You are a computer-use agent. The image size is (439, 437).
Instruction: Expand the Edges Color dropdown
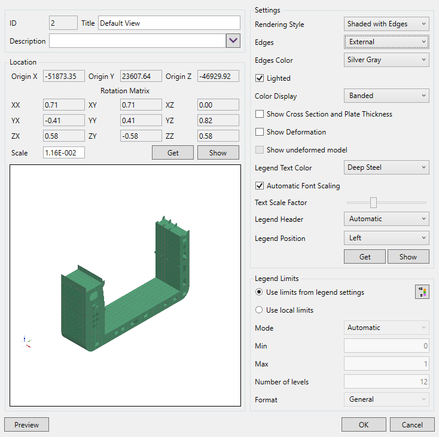[x=386, y=60]
